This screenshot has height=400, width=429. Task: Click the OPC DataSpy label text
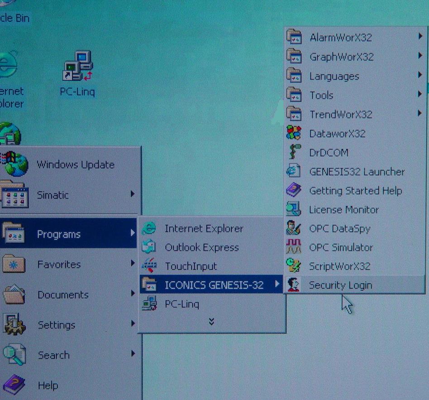point(340,228)
